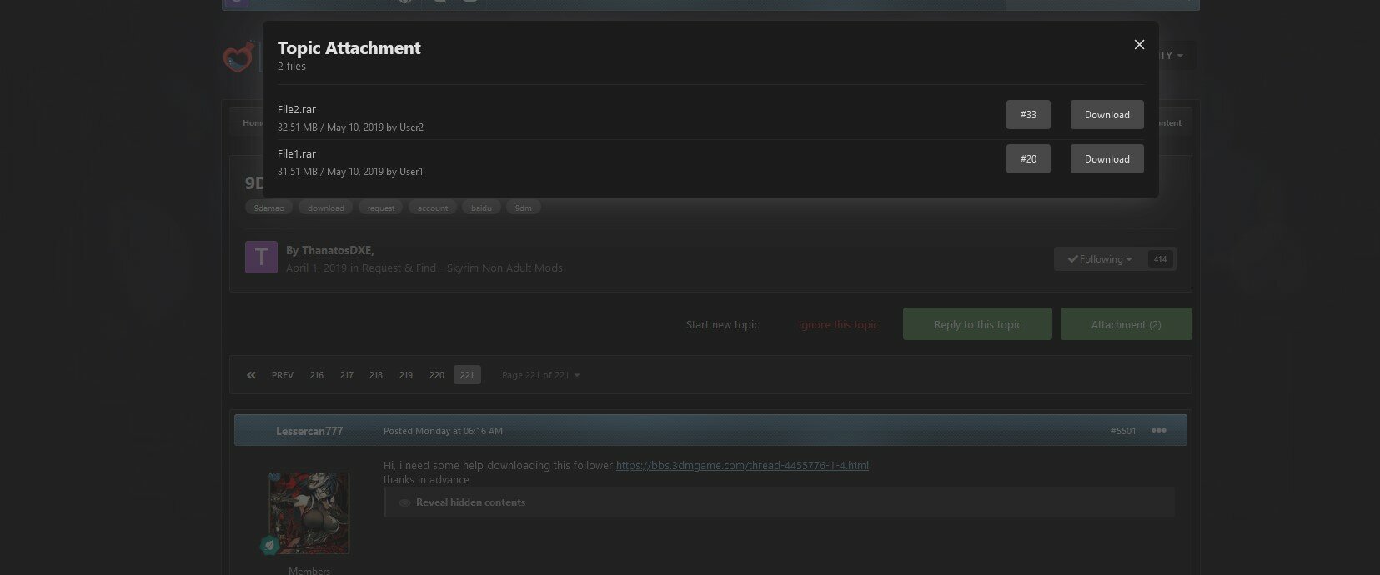Open Request & Find - Skyrim Non Adult Mods forum
The width and height of the screenshot is (1380, 575).
462,268
